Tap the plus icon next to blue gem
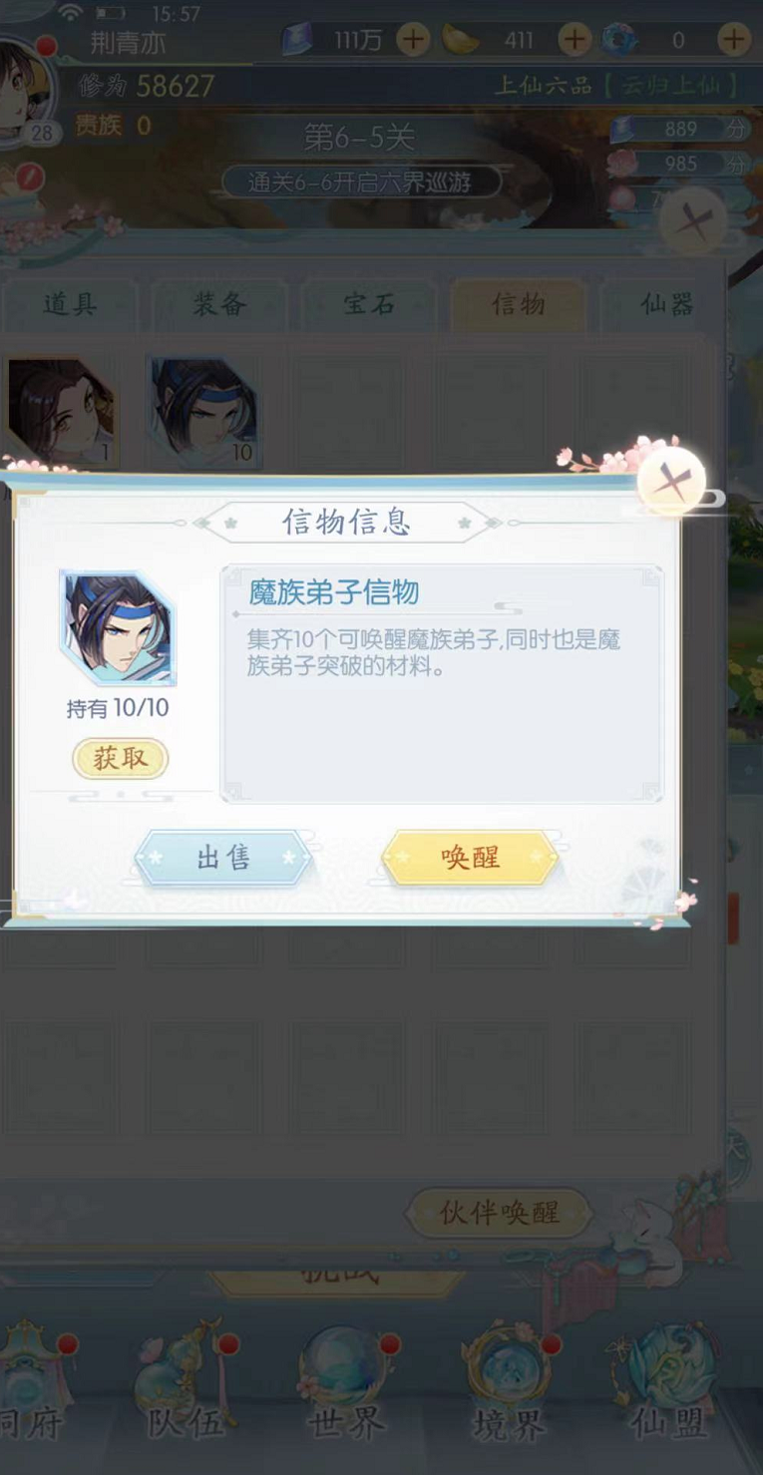Screen dimensions: 763x1475 tap(734, 40)
